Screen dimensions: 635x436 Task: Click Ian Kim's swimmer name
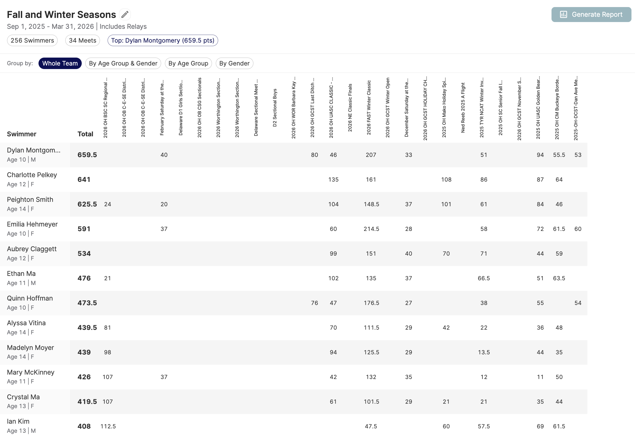[x=18, y=422]
